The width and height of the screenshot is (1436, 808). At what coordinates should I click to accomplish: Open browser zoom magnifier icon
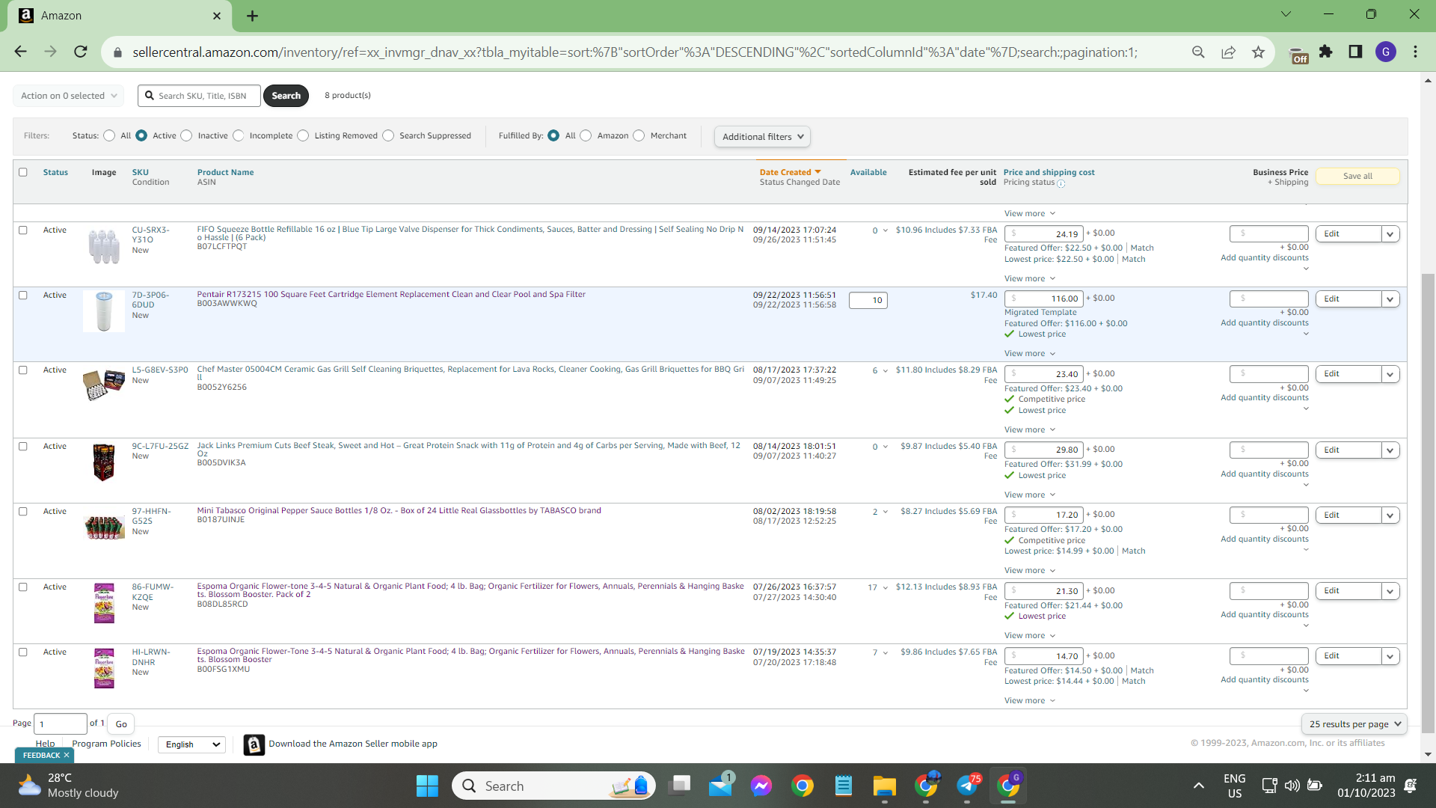[x=1198, y=52]
